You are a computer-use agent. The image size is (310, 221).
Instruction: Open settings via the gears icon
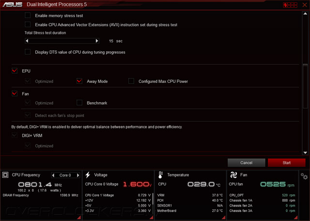304,176
